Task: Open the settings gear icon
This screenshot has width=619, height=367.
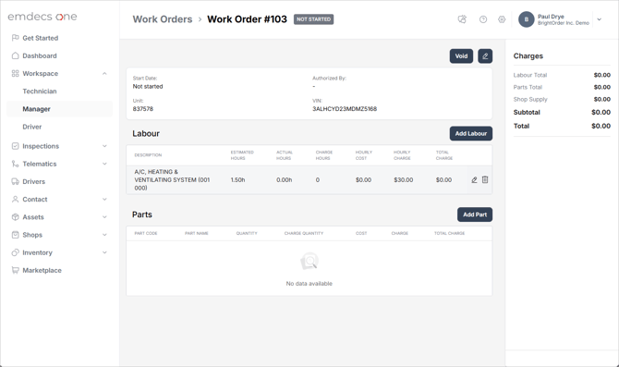Action: click(x=502, y=19)
